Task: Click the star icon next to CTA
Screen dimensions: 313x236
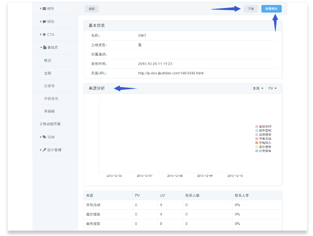Action: [x=44, y=34]
